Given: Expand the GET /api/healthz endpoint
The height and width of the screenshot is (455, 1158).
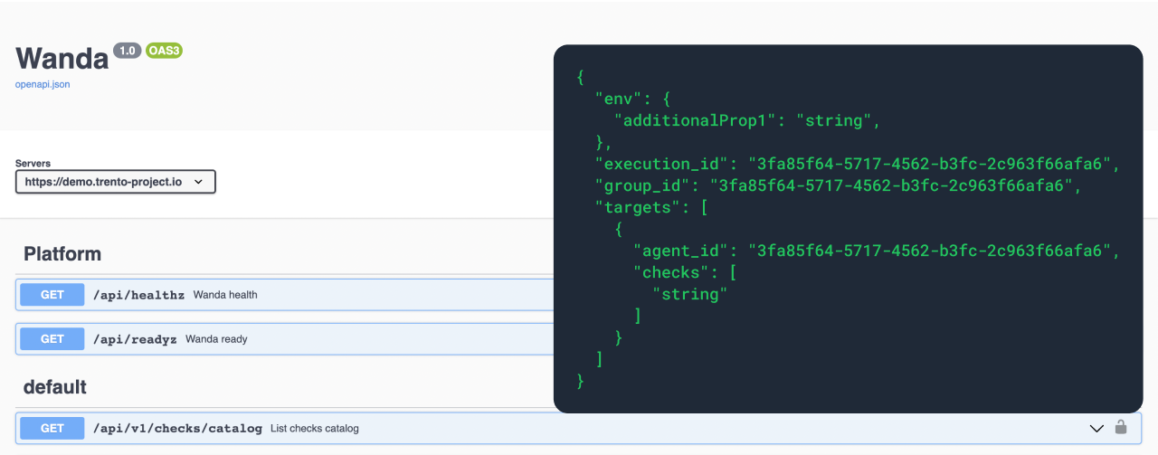Looking at the screenshot, I should pos(285,294).
